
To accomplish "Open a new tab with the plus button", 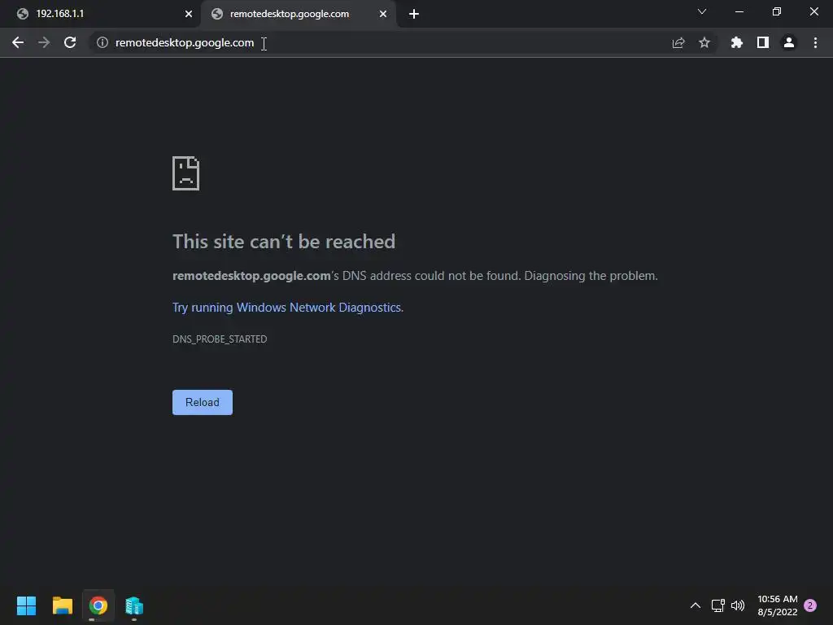I will pos(414,14).
